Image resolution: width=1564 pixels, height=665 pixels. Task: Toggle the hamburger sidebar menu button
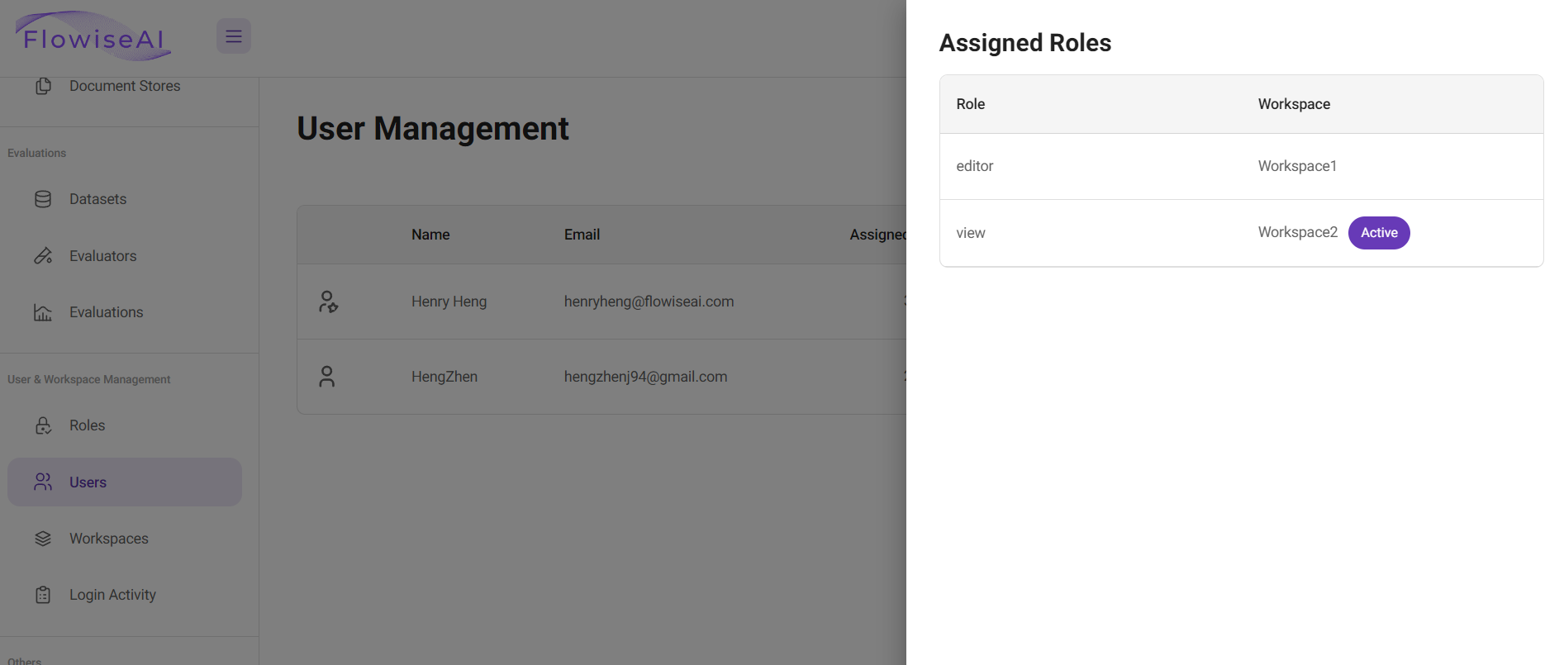(x=234, y=36)
